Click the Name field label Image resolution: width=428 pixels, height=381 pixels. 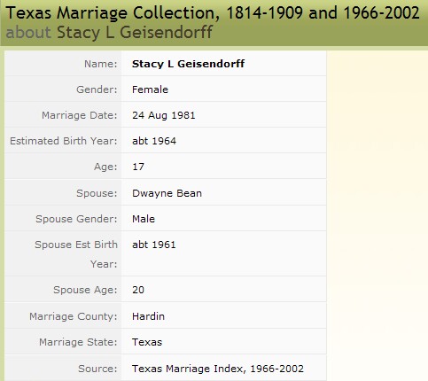point(101,64)
